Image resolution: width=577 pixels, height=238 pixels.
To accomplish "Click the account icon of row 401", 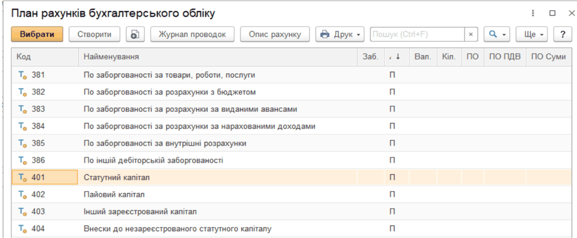I will [x=22, y=178].
